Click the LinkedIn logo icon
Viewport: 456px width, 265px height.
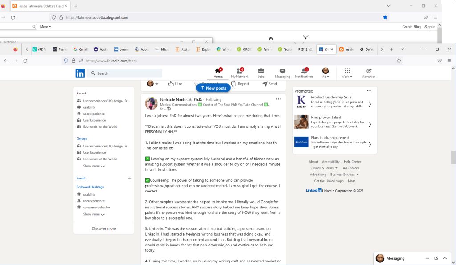[x=80, y=73]
